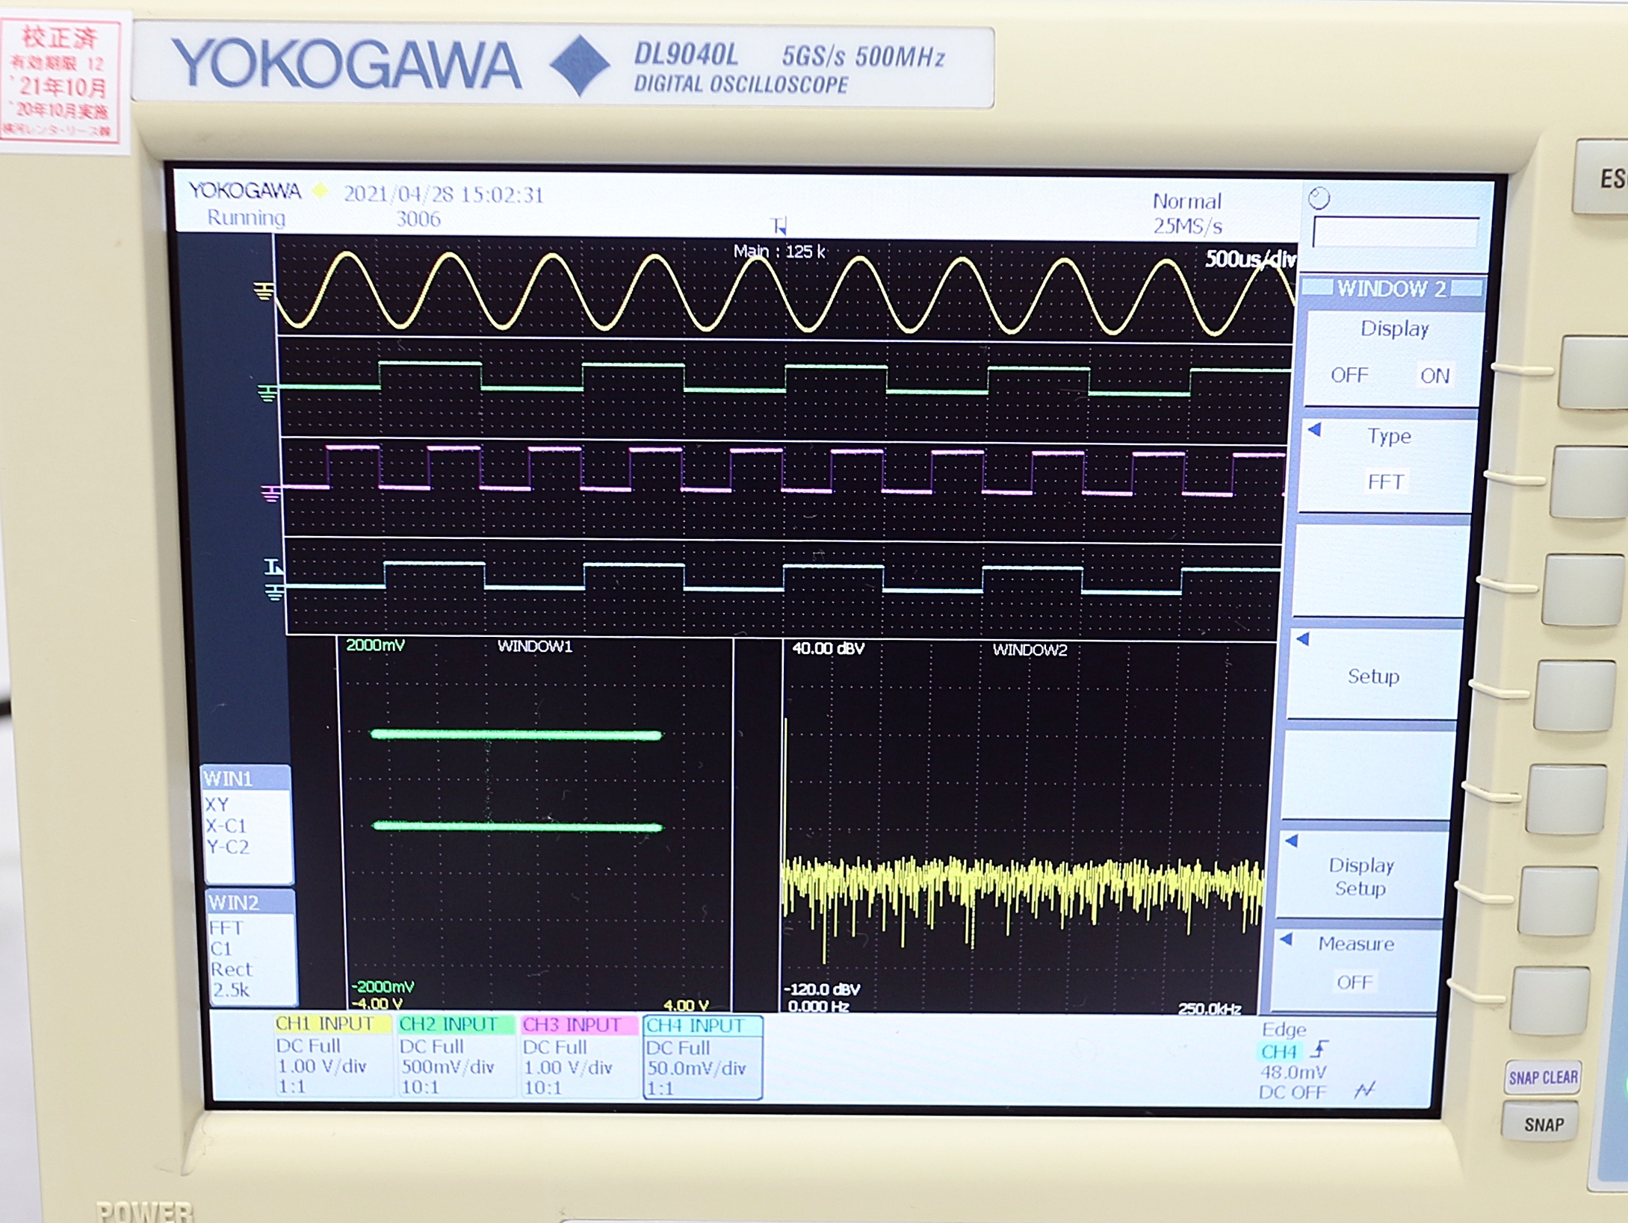Click the Y-C2 setting in WIN1

[x=228, y=847]
